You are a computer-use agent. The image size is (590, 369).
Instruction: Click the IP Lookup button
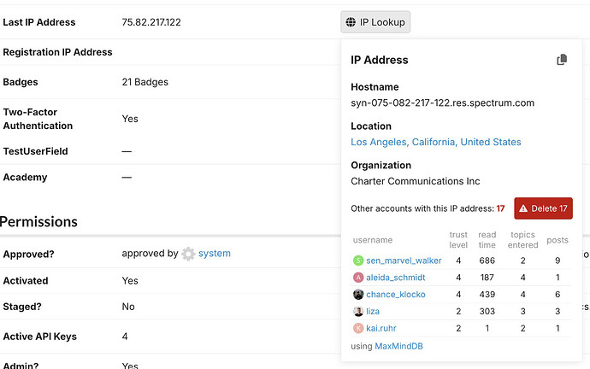pos(375,22)
